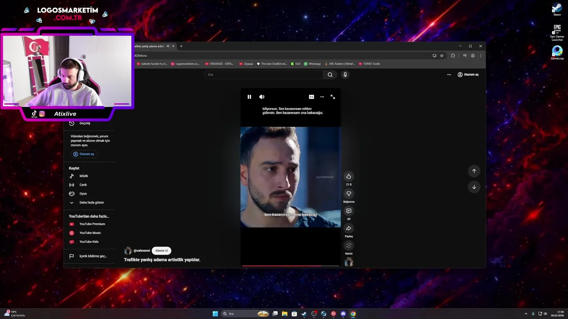Screen dimensions: 568x319
Task: Open the GameLoop desktop shortcut
Action: click(557, 53)
